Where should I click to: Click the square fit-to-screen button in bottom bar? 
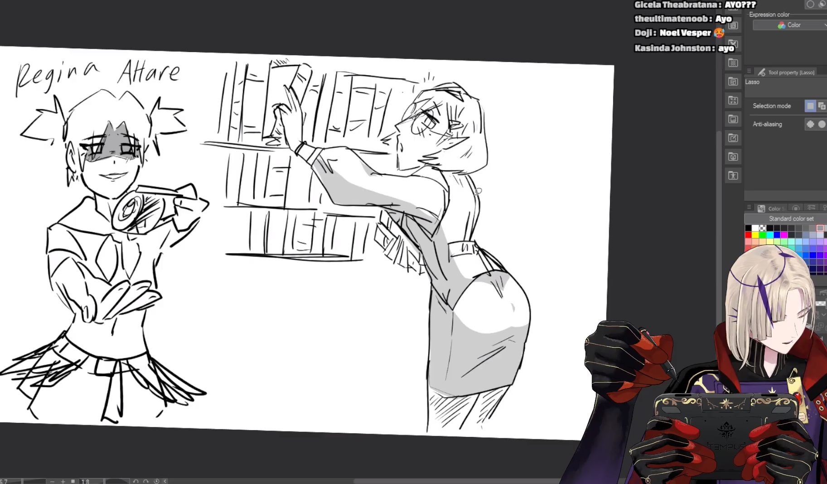(x=73, y=481)
